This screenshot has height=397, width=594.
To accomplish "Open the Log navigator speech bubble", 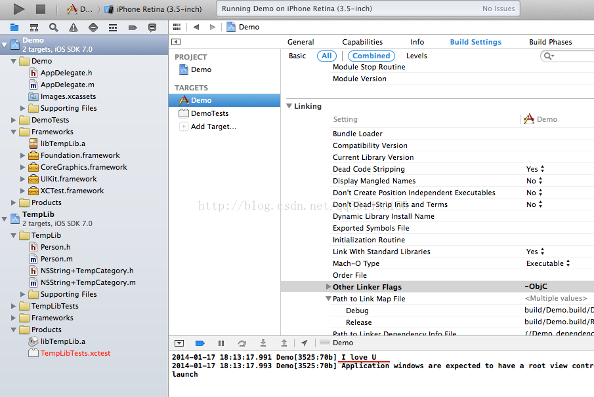I will coord(152,28).
